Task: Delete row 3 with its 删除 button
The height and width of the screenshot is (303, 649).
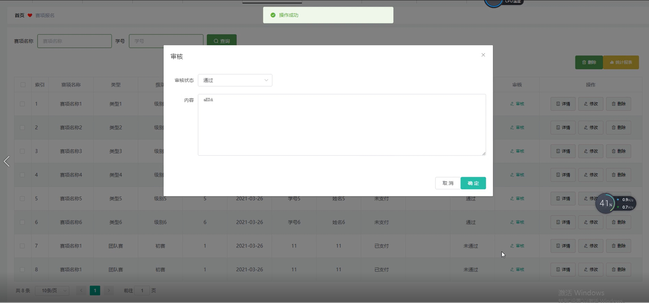Action: [618, 151]
